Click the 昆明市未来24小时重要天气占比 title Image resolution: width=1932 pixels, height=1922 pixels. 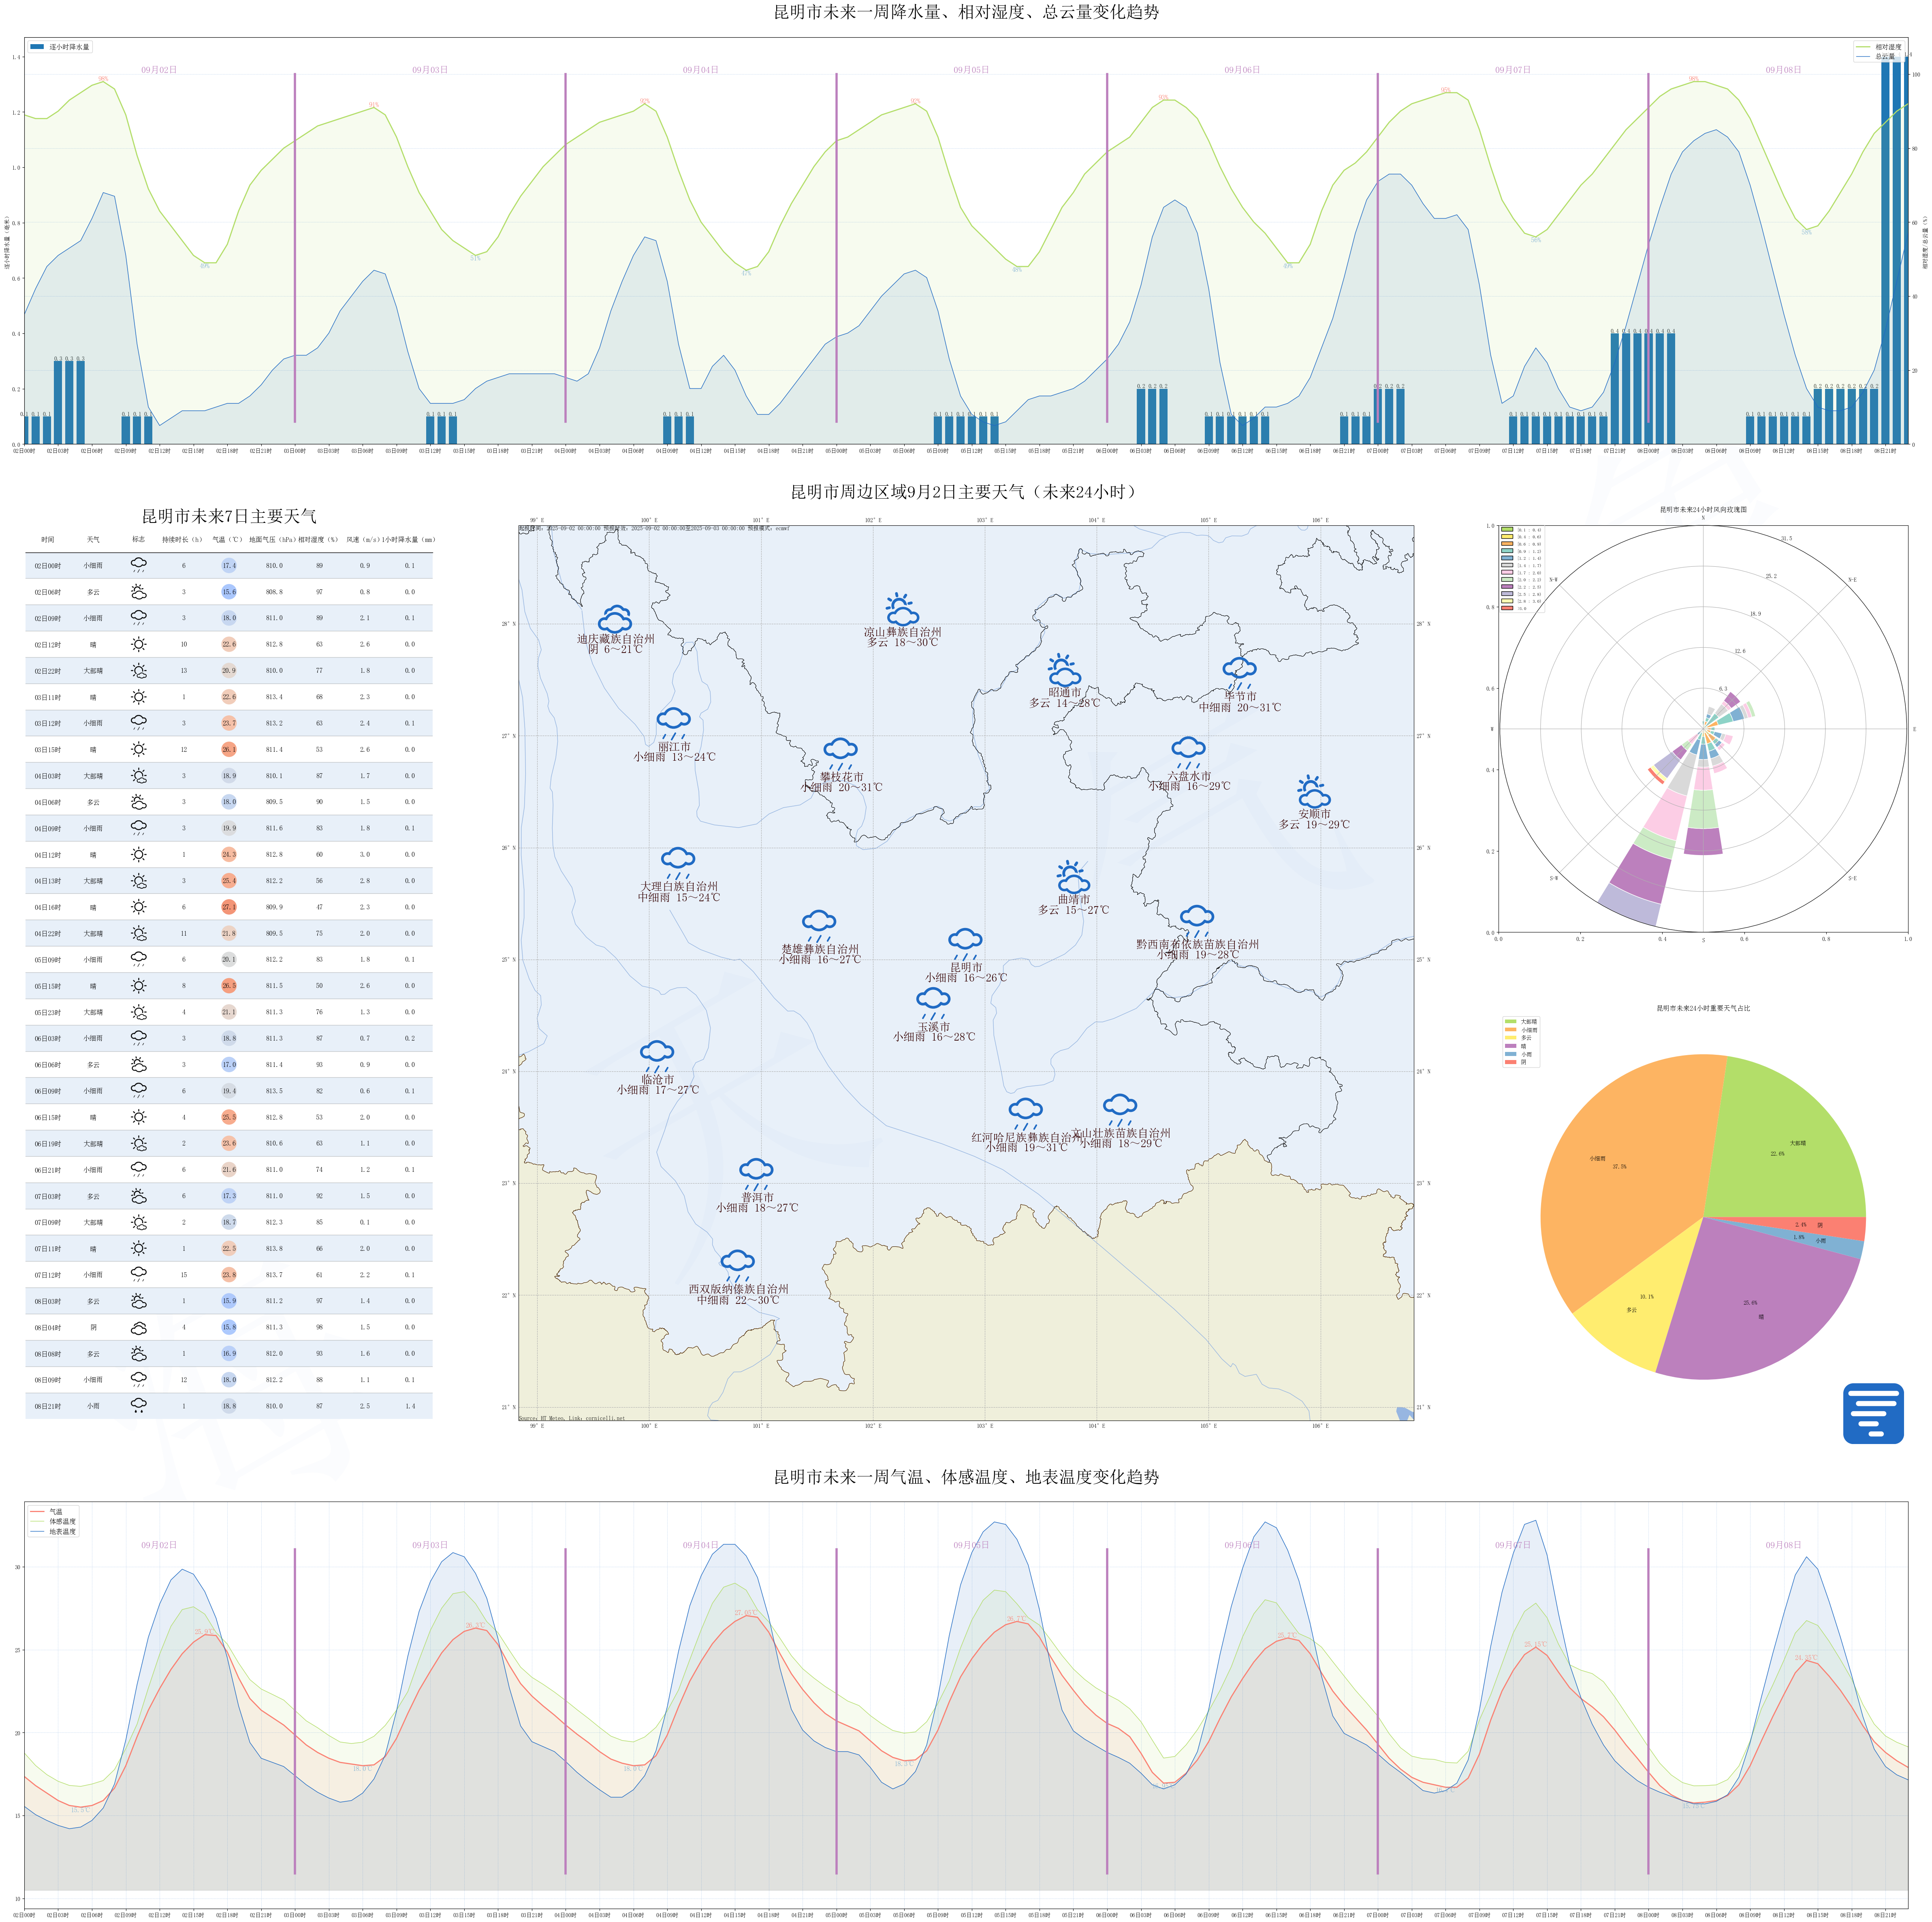tap(1703, 1008)
